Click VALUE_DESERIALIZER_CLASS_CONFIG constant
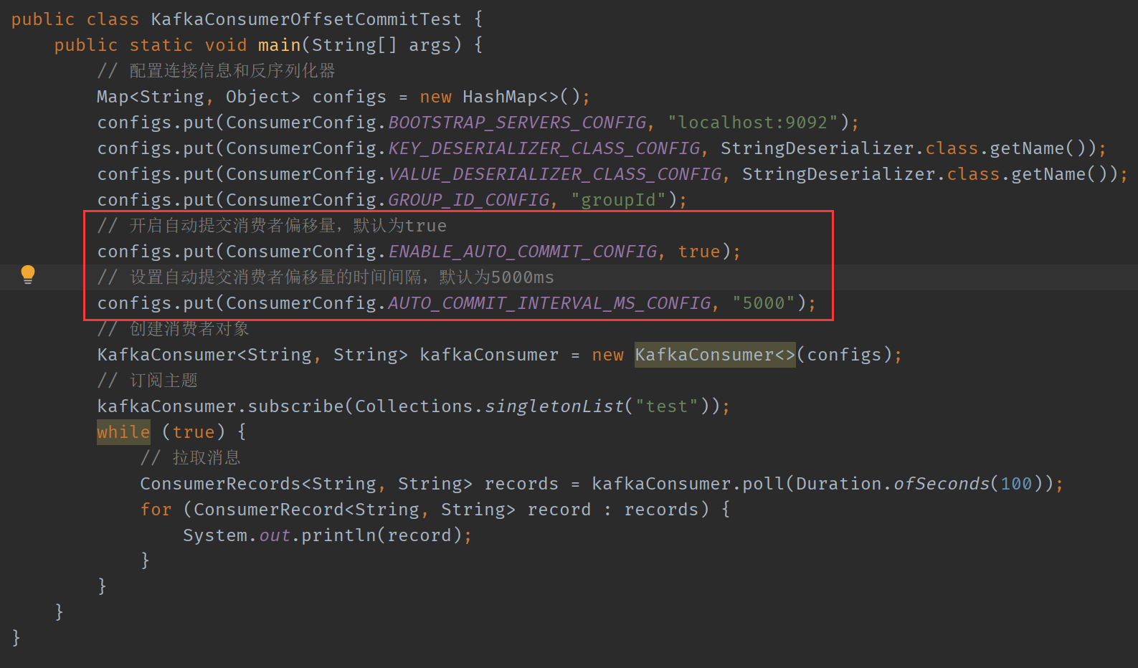 (555, 174)
